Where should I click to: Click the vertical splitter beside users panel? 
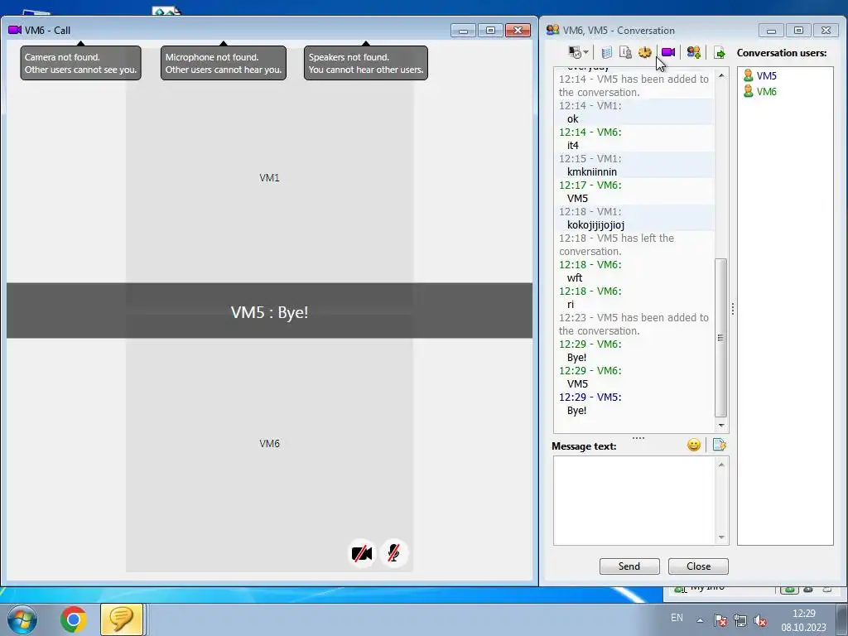tap(732, 309)
